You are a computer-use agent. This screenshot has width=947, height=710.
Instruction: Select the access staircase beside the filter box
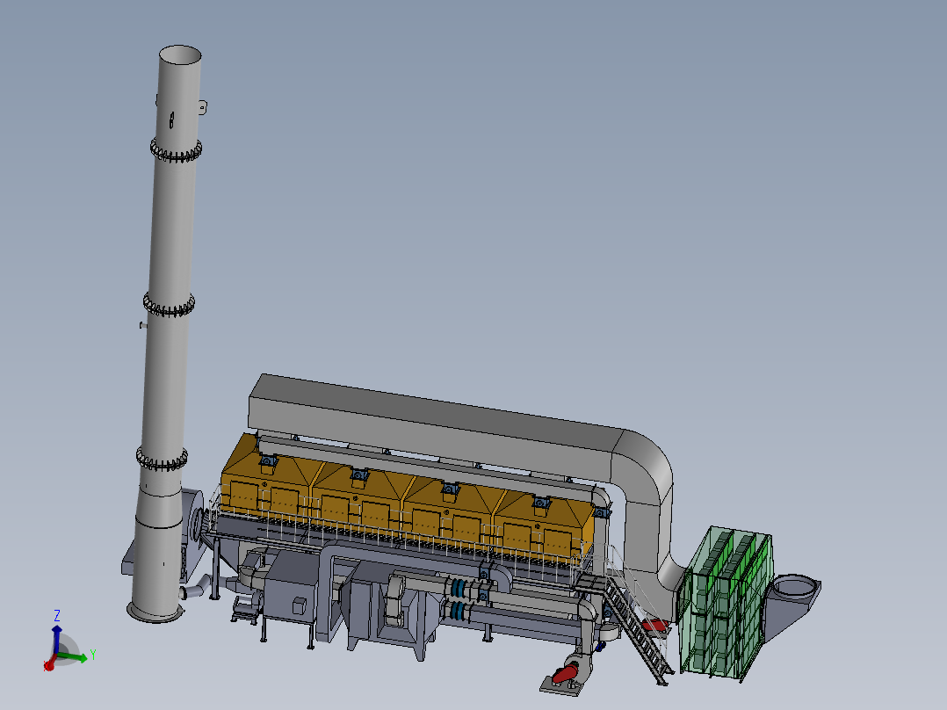click(x=639, y=628)
